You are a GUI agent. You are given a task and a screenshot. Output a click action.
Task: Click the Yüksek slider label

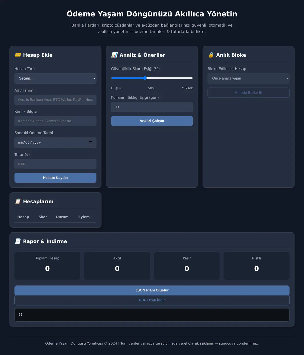click(x=187, y=88)
